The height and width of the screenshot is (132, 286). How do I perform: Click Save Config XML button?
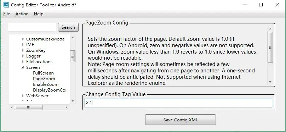(181, 120)
